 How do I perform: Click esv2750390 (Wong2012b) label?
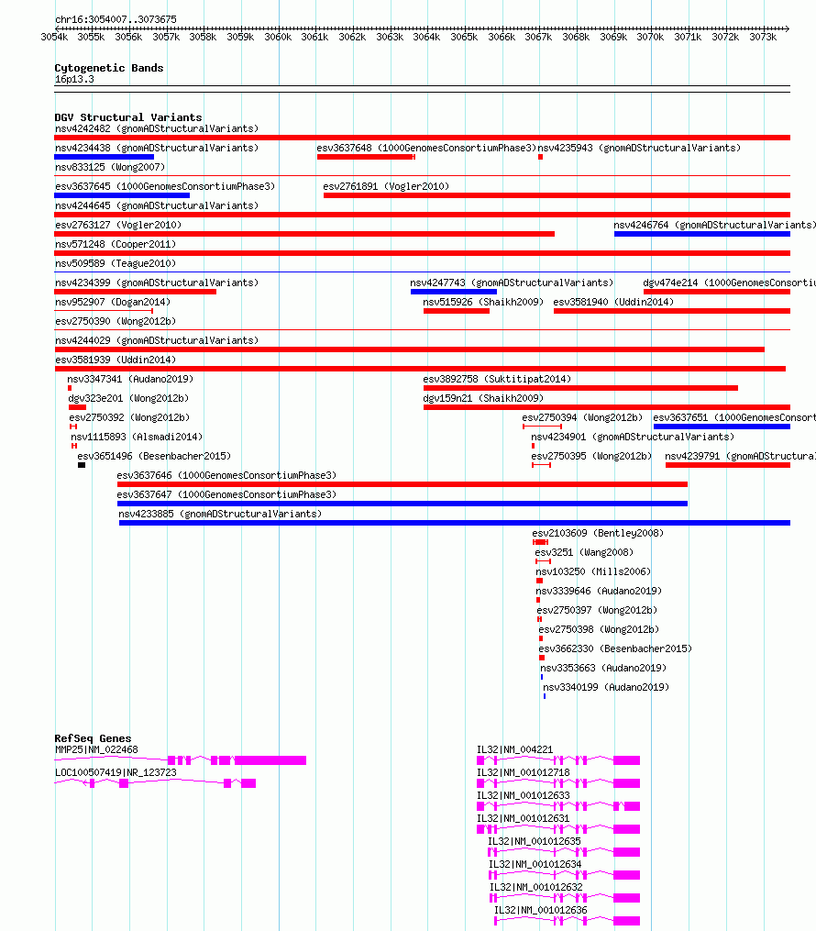point(116,321)
